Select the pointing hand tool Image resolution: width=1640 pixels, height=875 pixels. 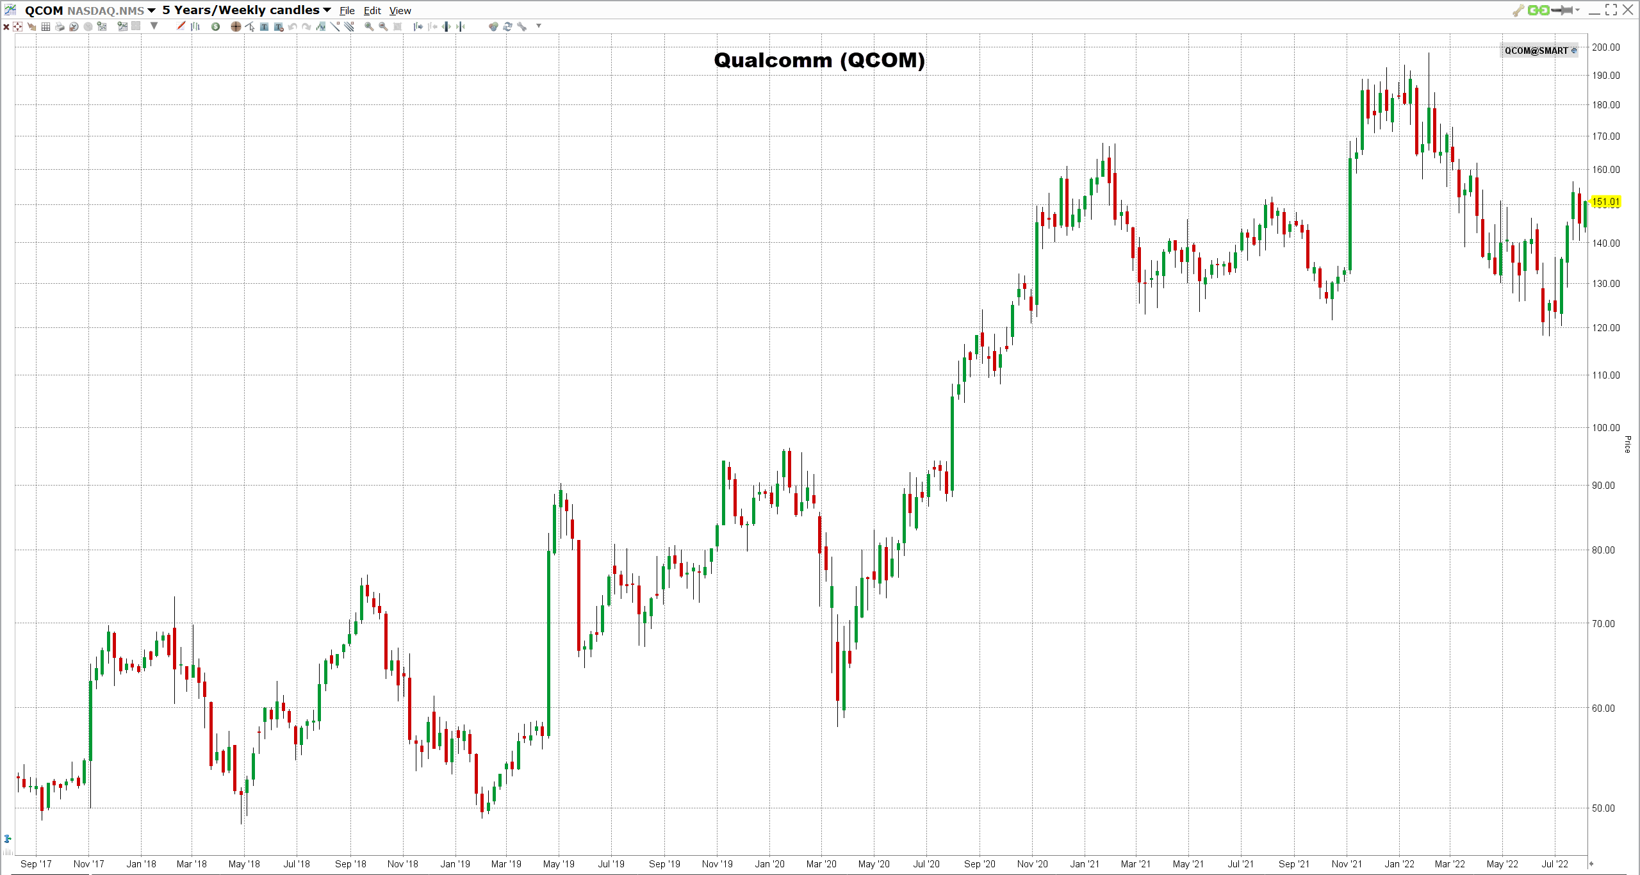(x=31, y=27)
